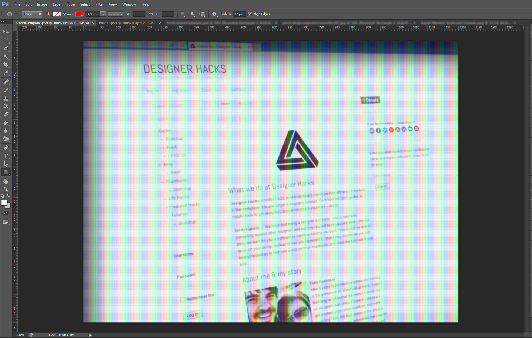Switch to the ScreenTemplate.psd tab

coord(52,23)
